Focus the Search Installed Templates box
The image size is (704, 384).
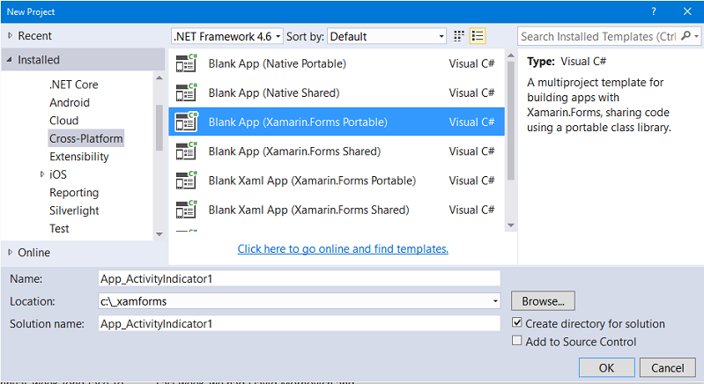point(599,36)
